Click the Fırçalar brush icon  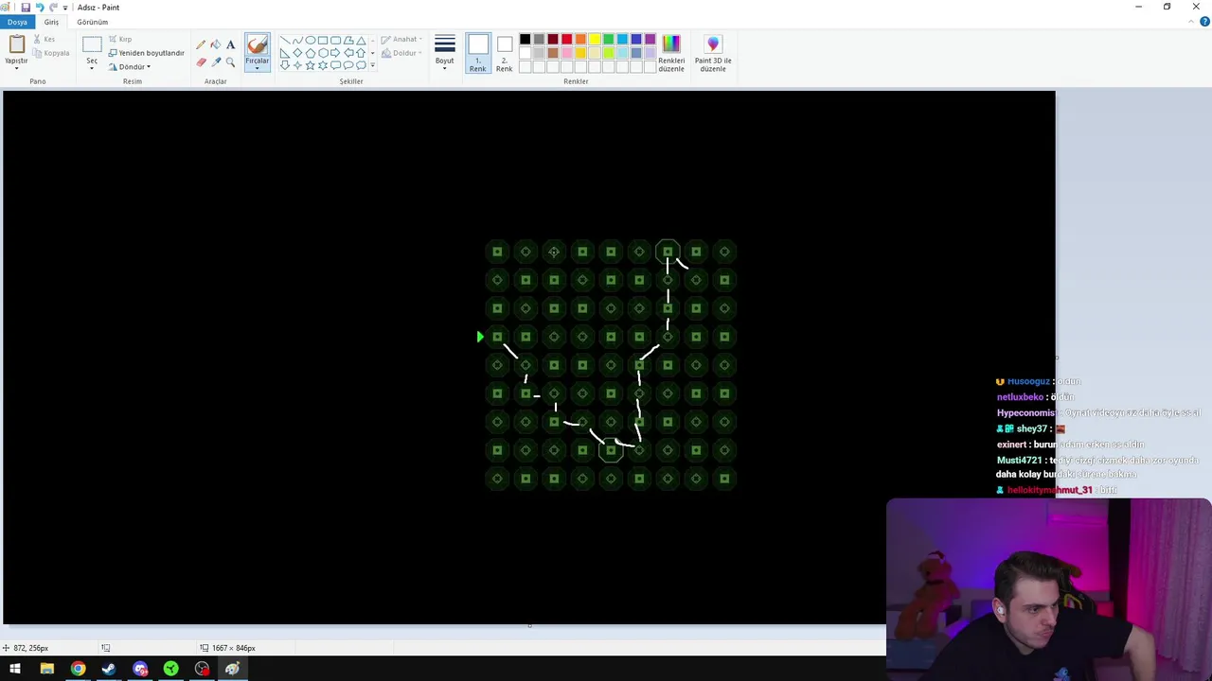tap(257, 45)
